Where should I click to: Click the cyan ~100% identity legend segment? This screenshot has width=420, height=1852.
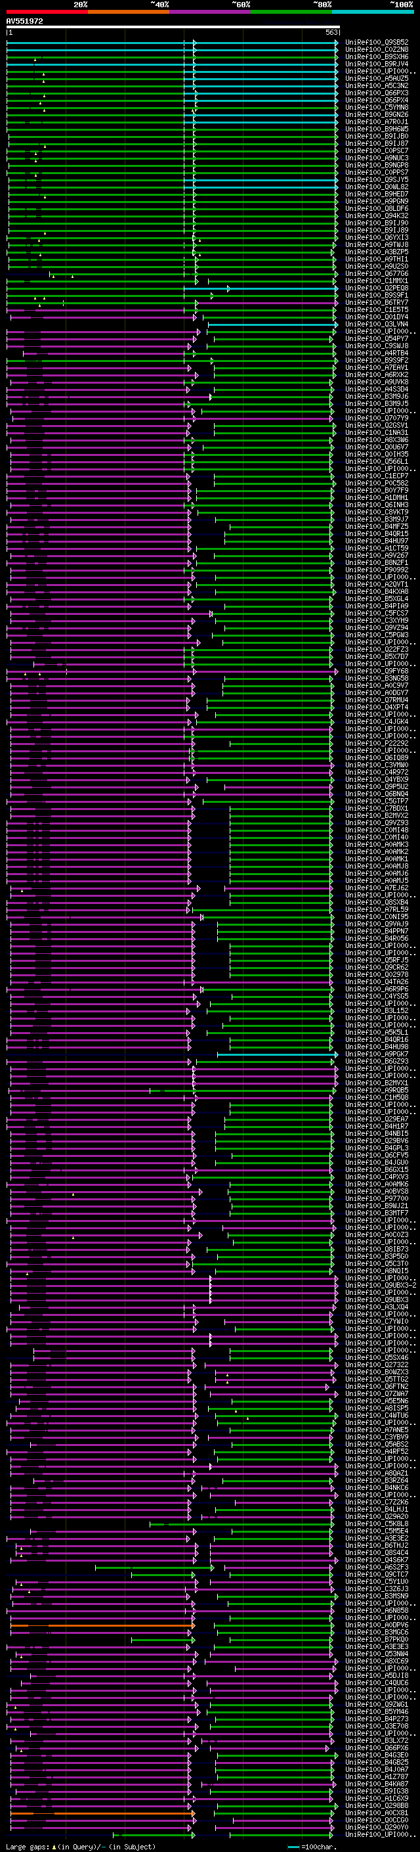[373, 12]
